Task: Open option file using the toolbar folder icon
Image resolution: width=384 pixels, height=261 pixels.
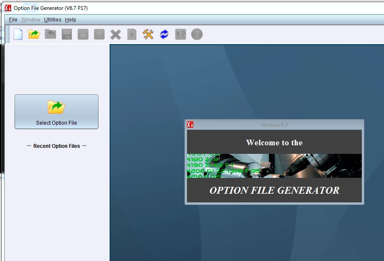Action: [x=34, y=34]
